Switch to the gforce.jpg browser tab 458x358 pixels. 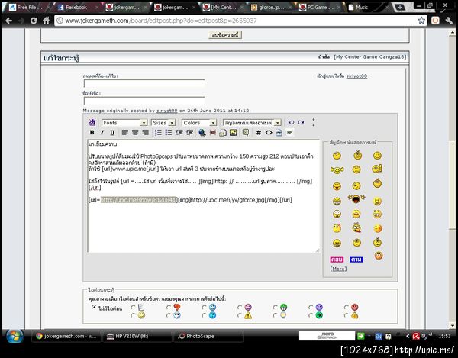[272, 8]
